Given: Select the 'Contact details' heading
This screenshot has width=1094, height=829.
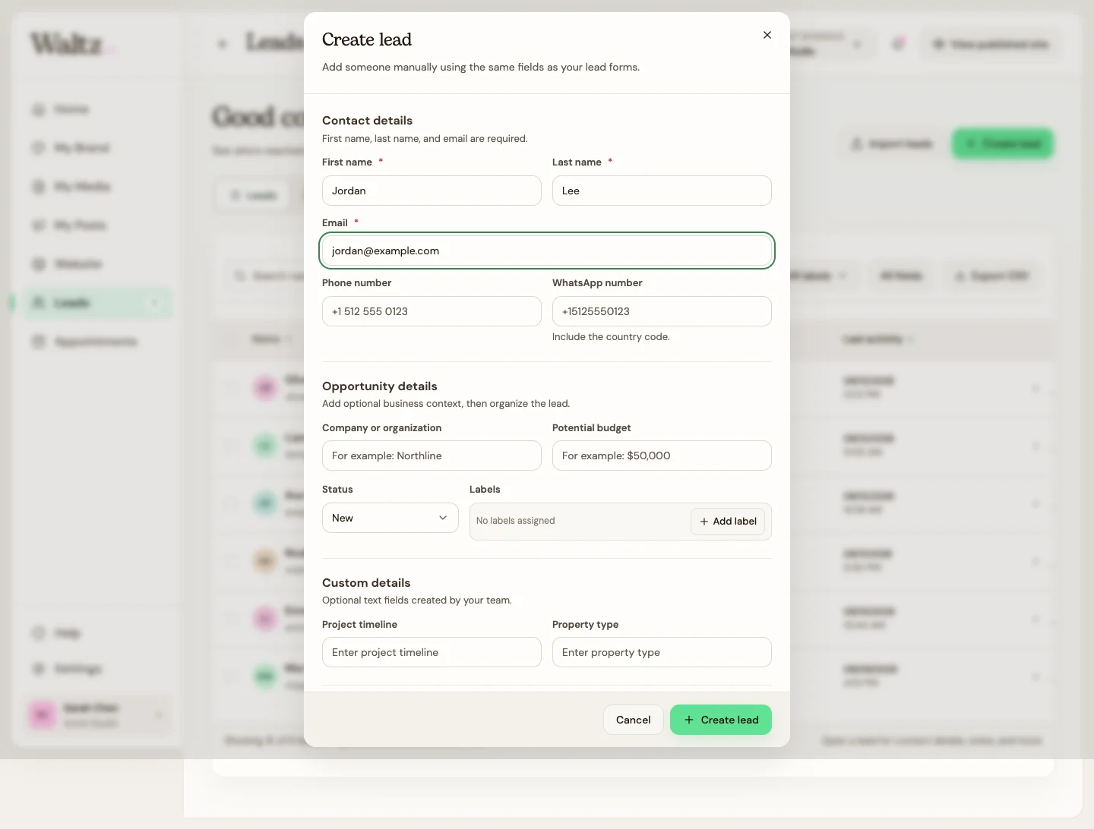Looking at the screenshot, I should tap(367, 120).
